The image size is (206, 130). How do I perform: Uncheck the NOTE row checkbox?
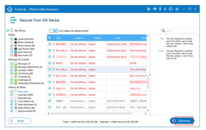pos(50,63)
